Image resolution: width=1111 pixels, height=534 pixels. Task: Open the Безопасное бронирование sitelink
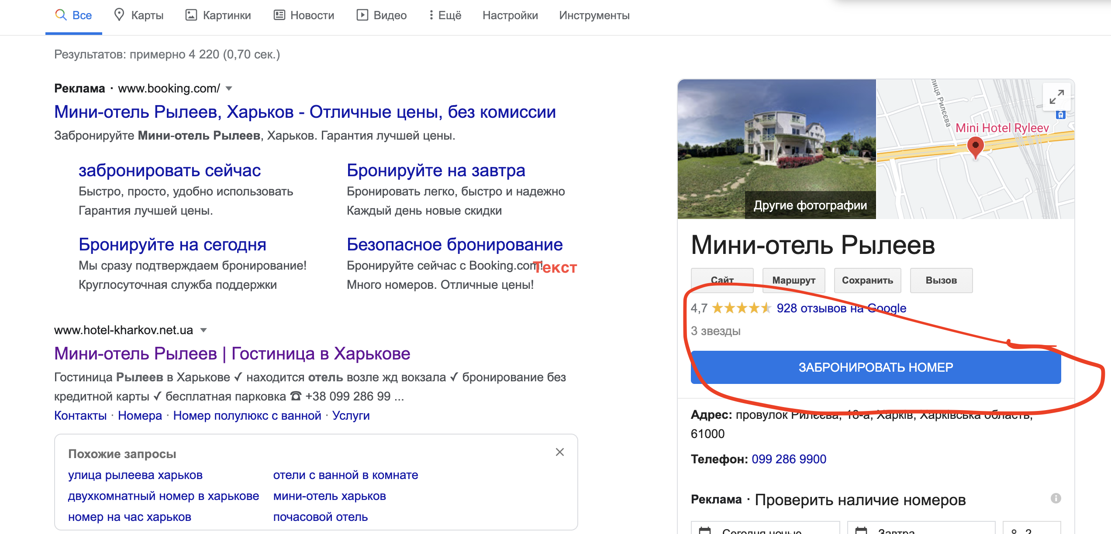455,245
